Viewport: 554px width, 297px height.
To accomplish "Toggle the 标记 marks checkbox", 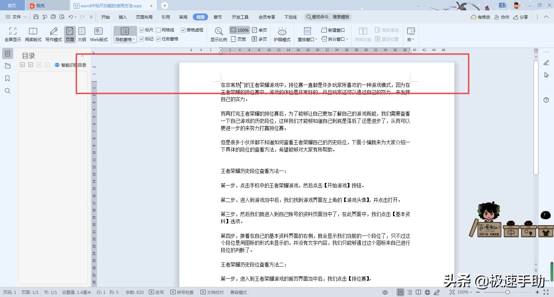I will (x=146, y=39).
